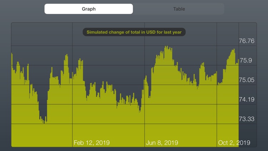
Task: Tap the Simulated change of total title label
Action: tap(134, 32)
